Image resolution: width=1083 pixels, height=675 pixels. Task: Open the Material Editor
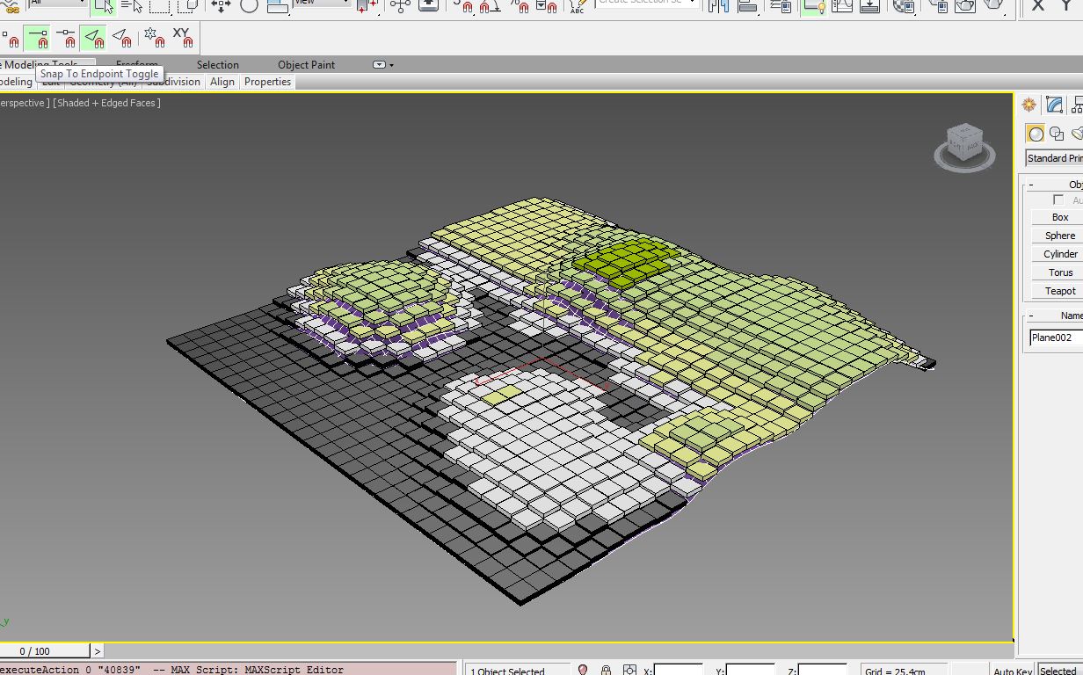click(x=903, y=6)
